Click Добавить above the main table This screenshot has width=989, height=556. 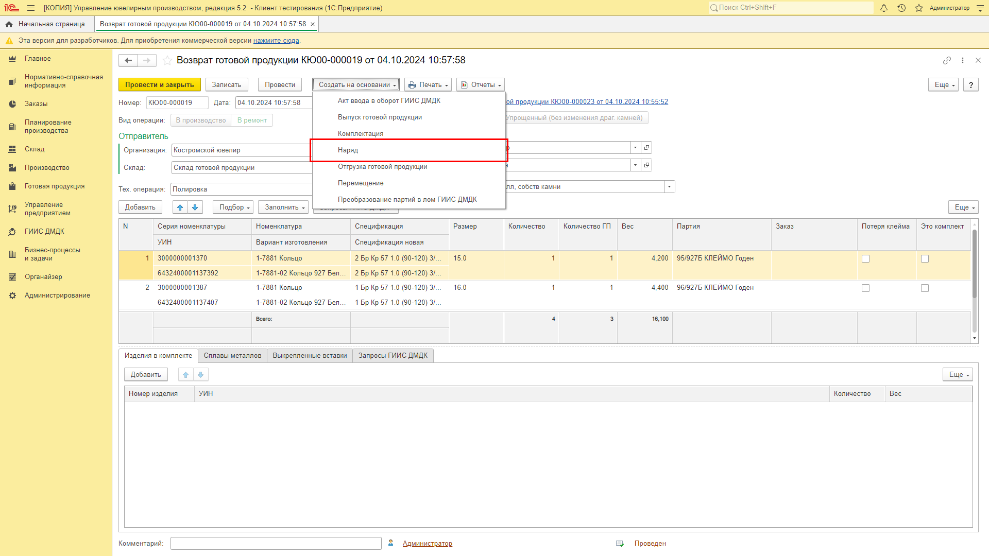coord(140,207)
